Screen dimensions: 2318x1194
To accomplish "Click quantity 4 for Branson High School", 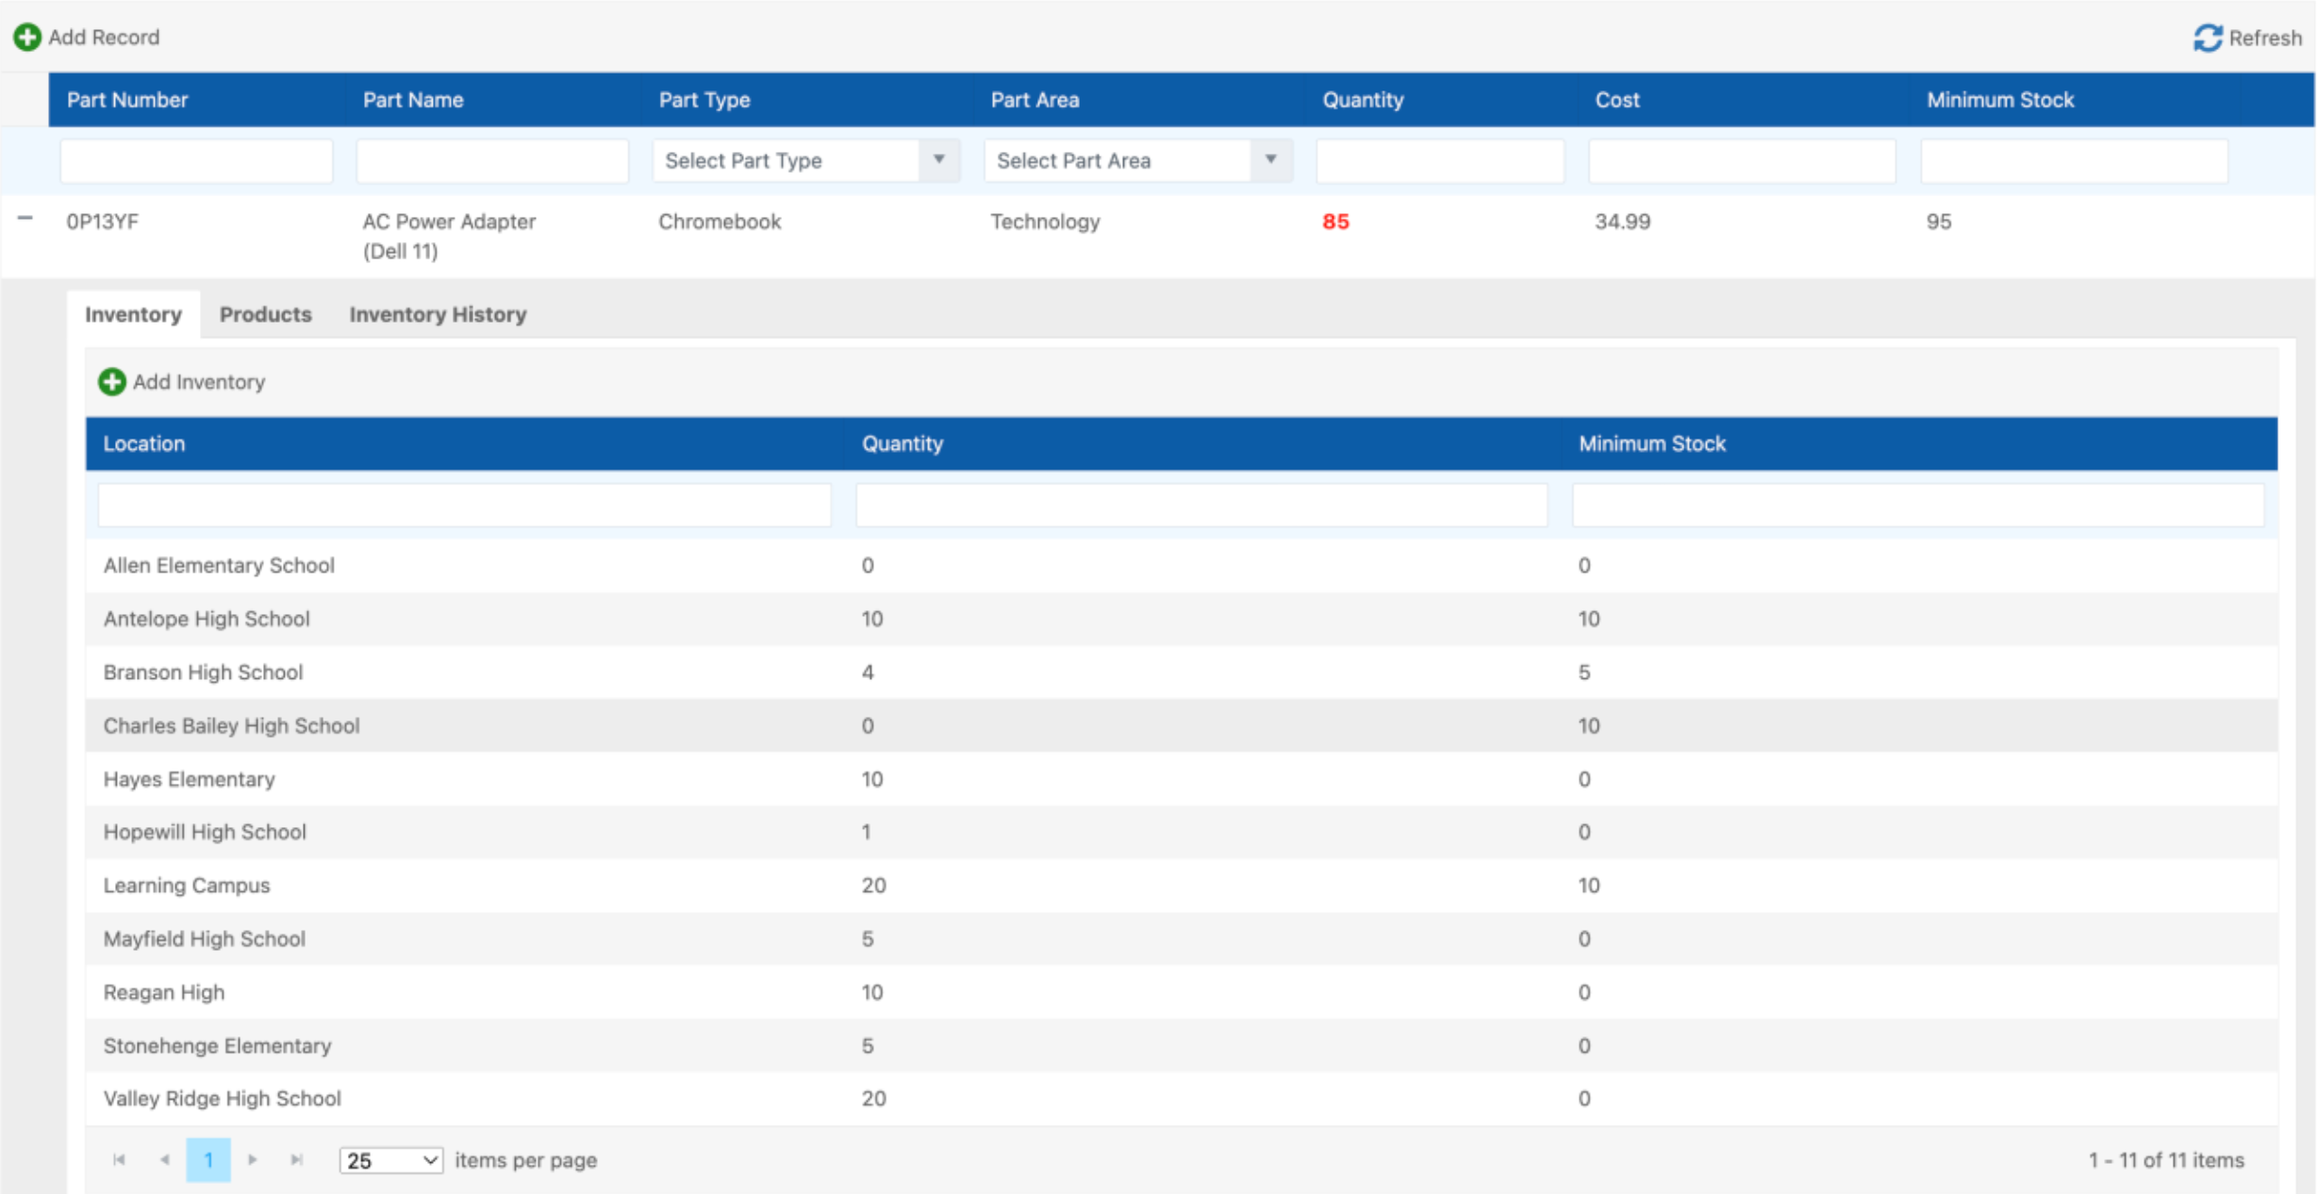I will (868, 672).
